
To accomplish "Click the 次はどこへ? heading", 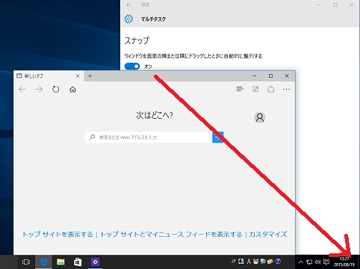I will (155, 115).
